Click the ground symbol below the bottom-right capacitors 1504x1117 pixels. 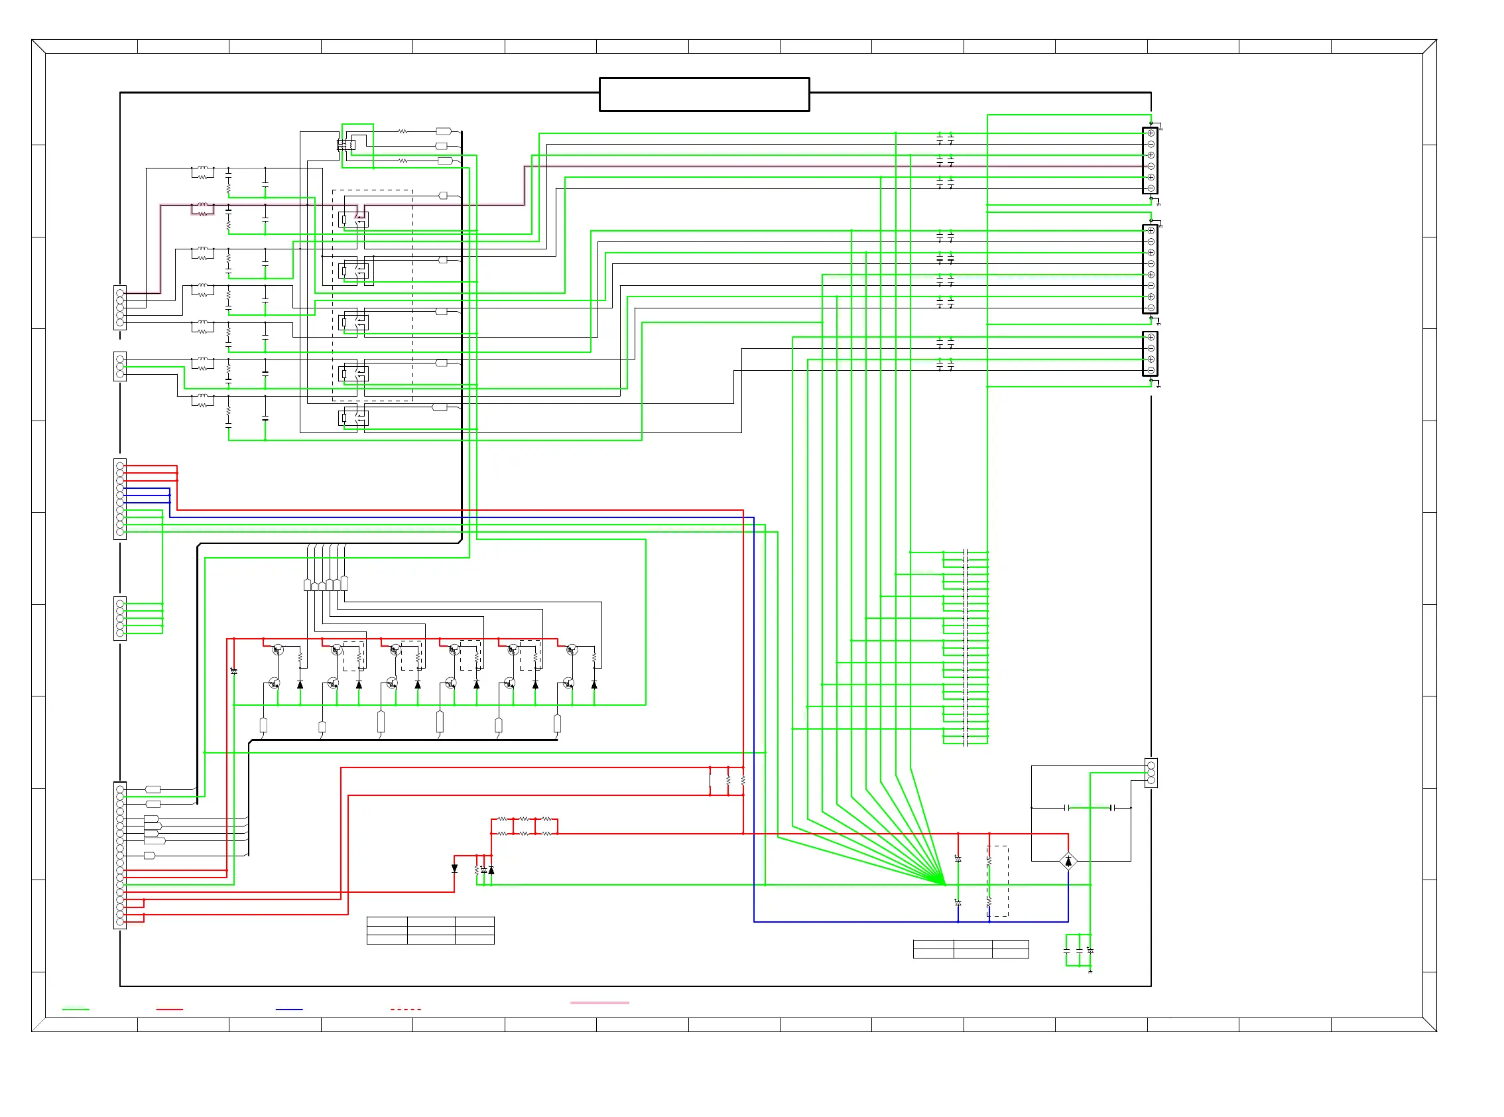[x=1090, y=971]
